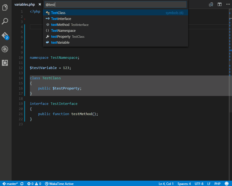Choose testMethod symbol entry

pyautogui.click(x=60, y=25)
